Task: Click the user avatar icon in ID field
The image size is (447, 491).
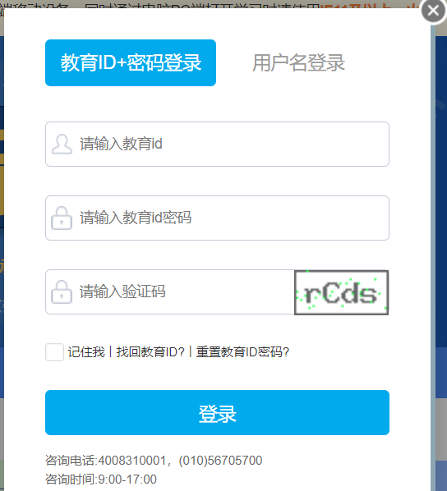Action: point(62,144)
